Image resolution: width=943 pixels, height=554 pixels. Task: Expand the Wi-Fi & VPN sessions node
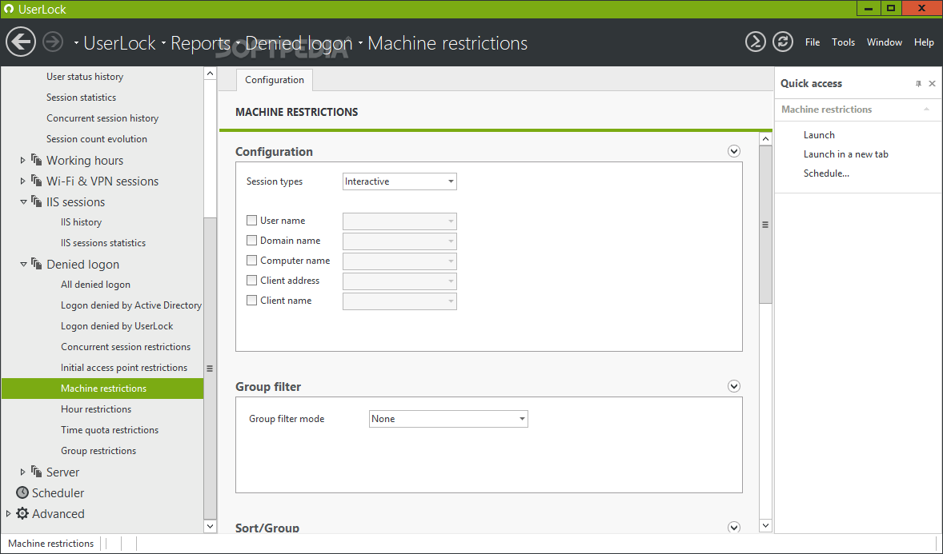[23, 180]
